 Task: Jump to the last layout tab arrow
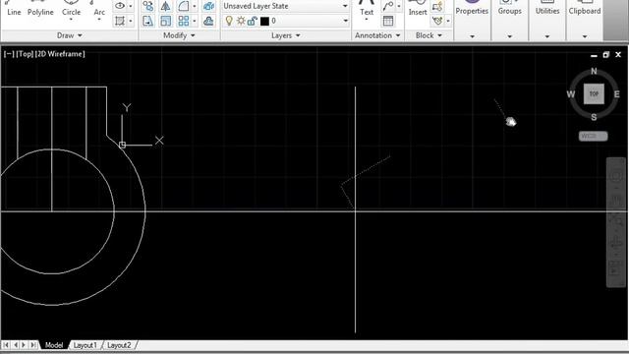33,345
